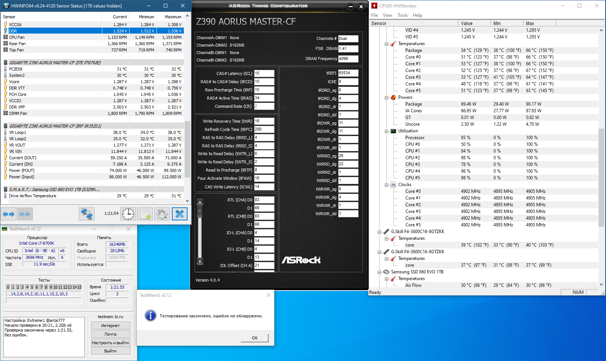The width and height of the screenshot is (606, 361).
Task: Click the chip icon of the ITE IT8792E group
Action: coord(6,63)
